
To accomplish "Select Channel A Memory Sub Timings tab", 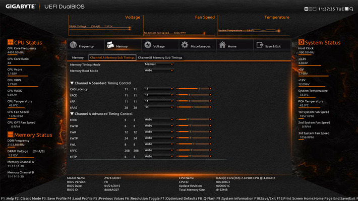I will pyautogui.click(x=112, y=58).
